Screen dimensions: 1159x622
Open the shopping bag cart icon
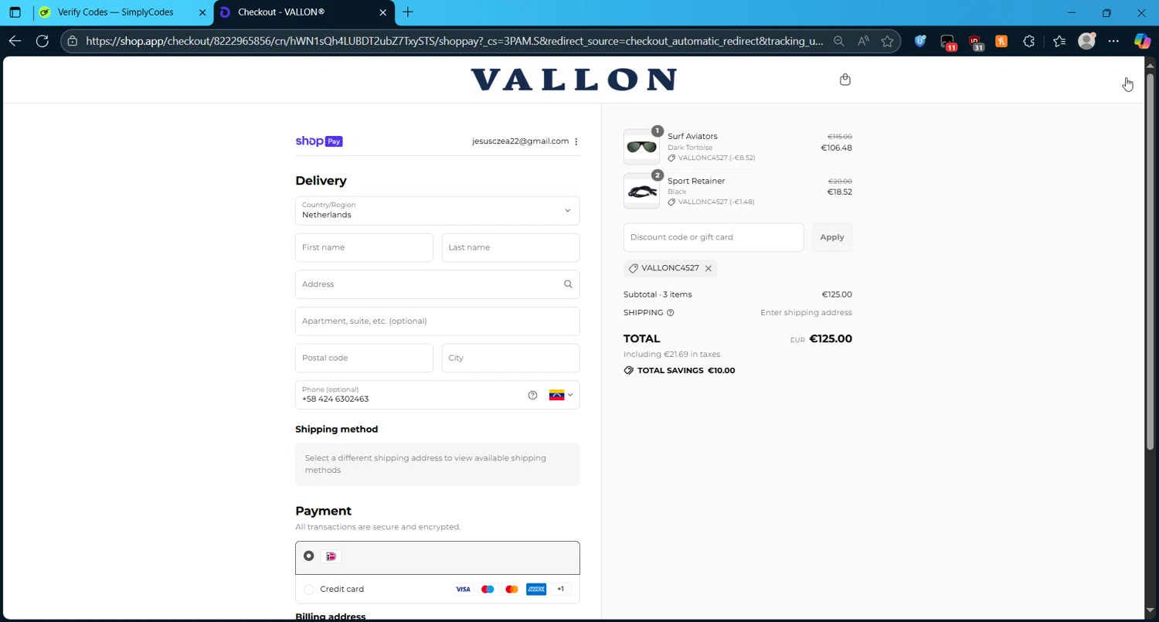(845, 80)
